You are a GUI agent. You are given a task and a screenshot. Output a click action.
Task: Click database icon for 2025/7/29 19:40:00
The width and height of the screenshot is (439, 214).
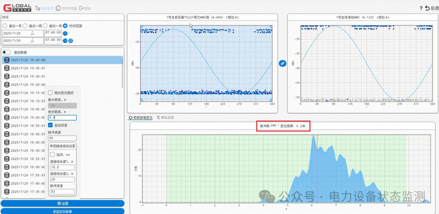click(7, 60)
